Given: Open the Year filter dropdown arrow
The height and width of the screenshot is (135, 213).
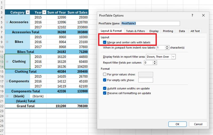Looking at the screenshot, I should coord(44,12).
